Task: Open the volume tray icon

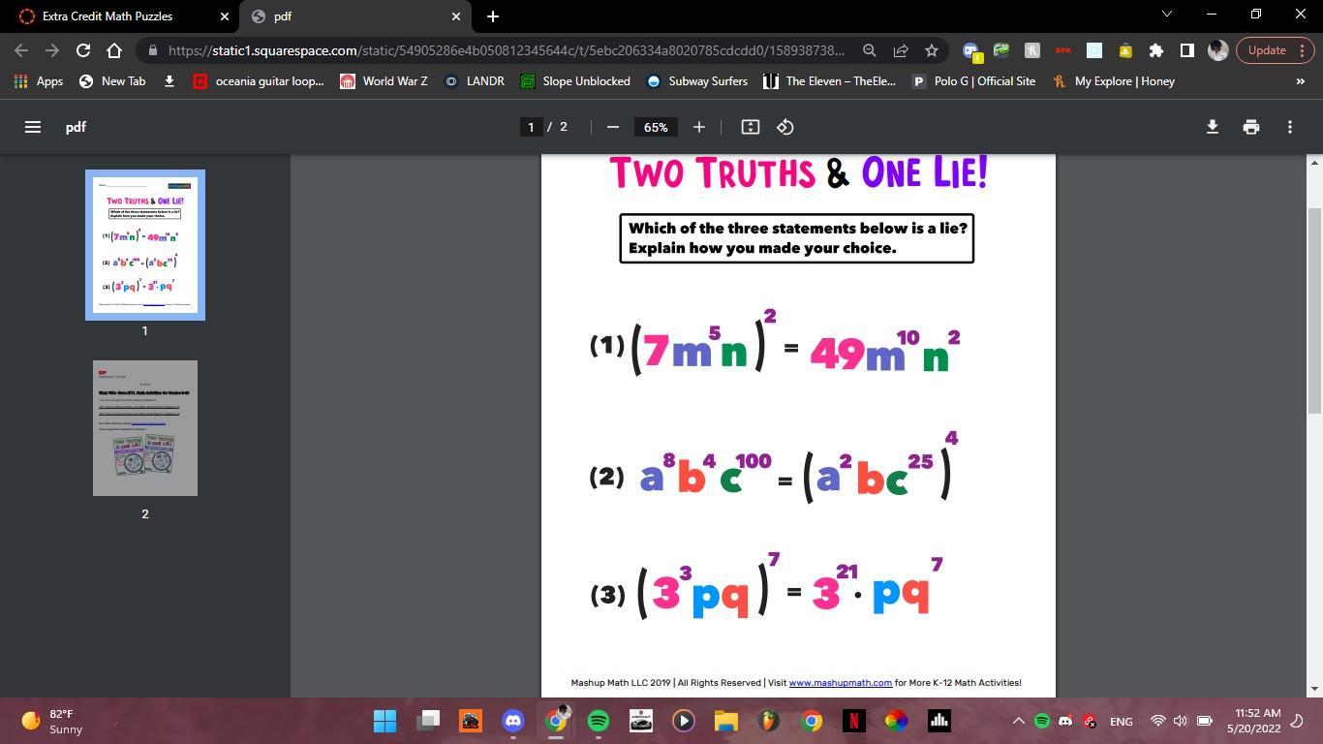Action: [1181, 721]
